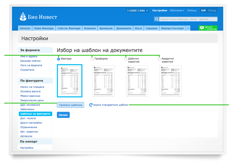
Task: Select the Фактура radio button
Action: pos(59,59)
